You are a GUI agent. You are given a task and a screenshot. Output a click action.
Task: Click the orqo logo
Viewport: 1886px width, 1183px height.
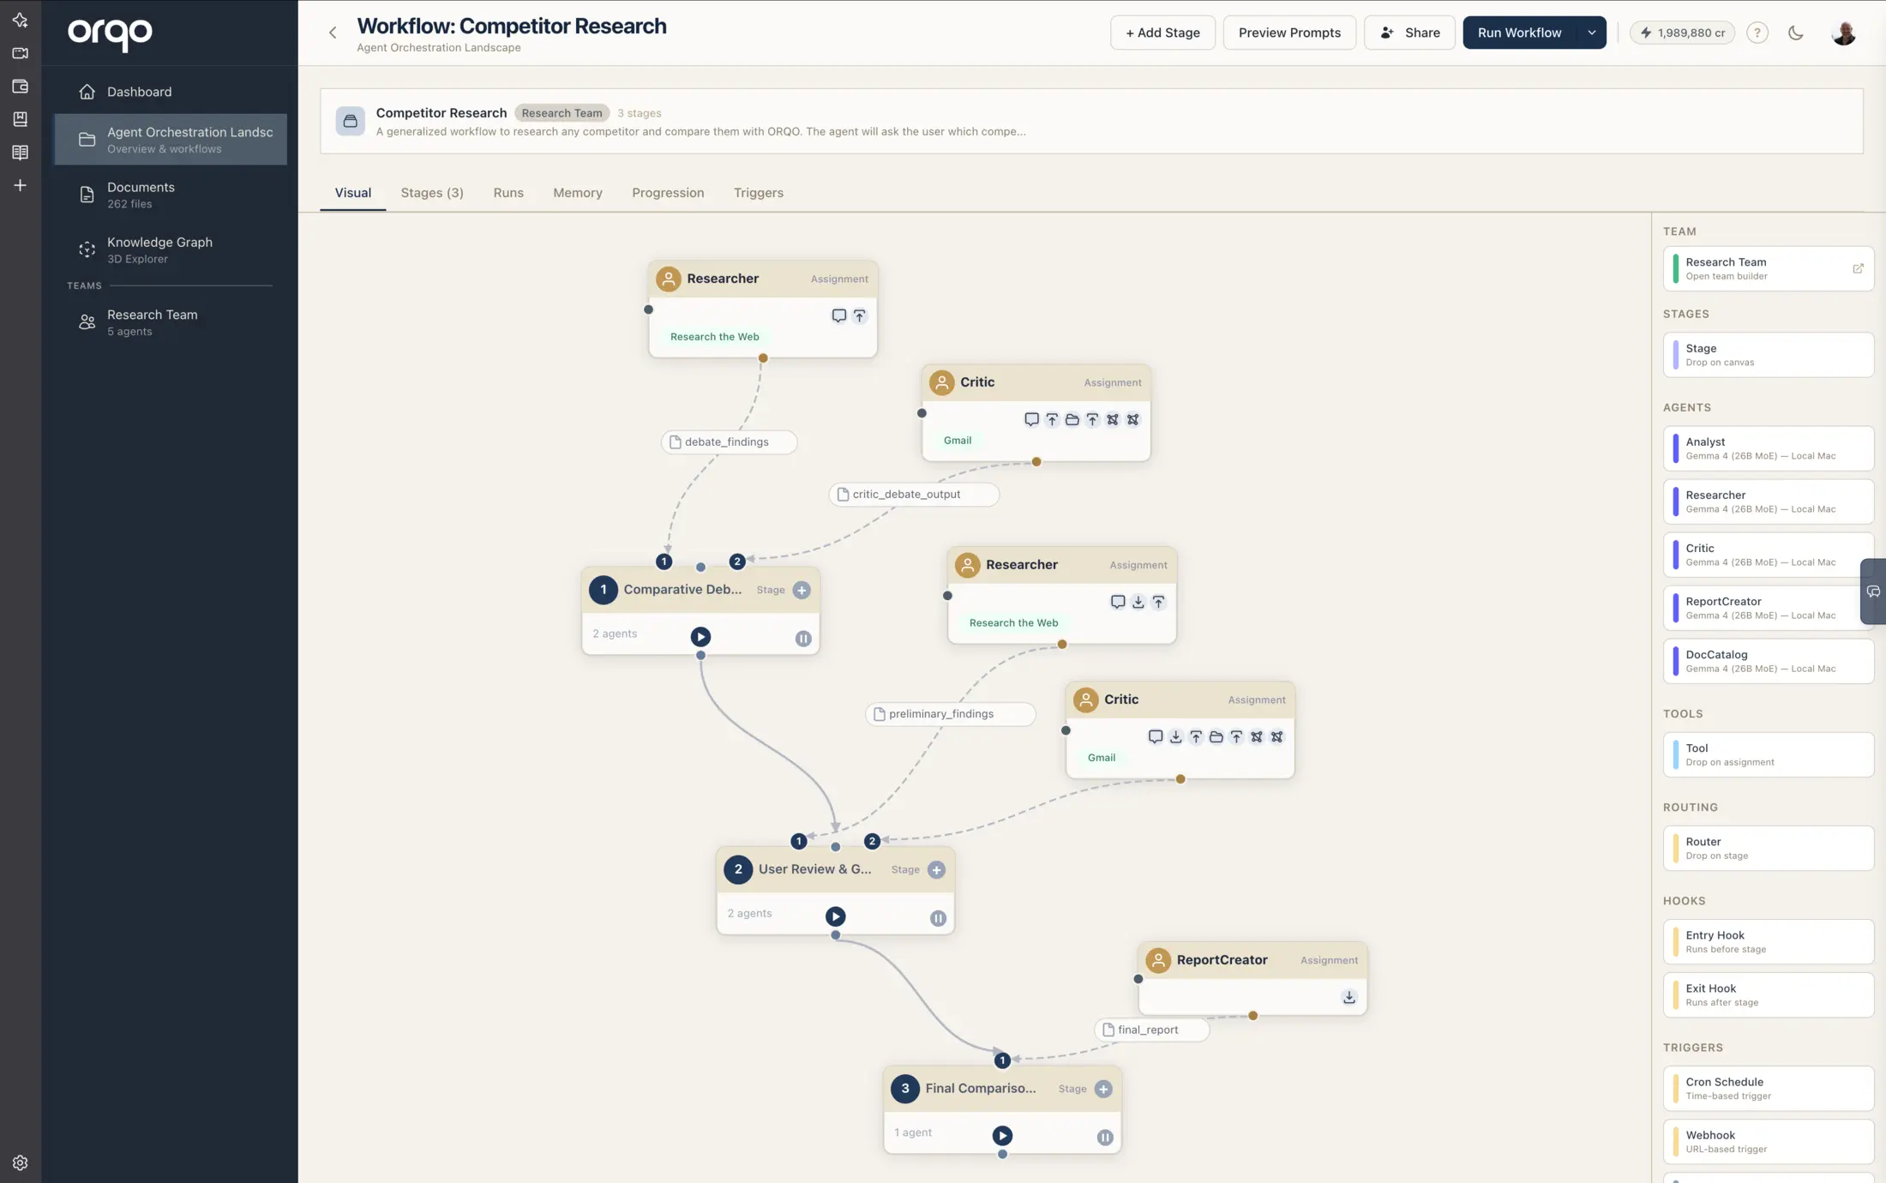(x=110, y=34)
